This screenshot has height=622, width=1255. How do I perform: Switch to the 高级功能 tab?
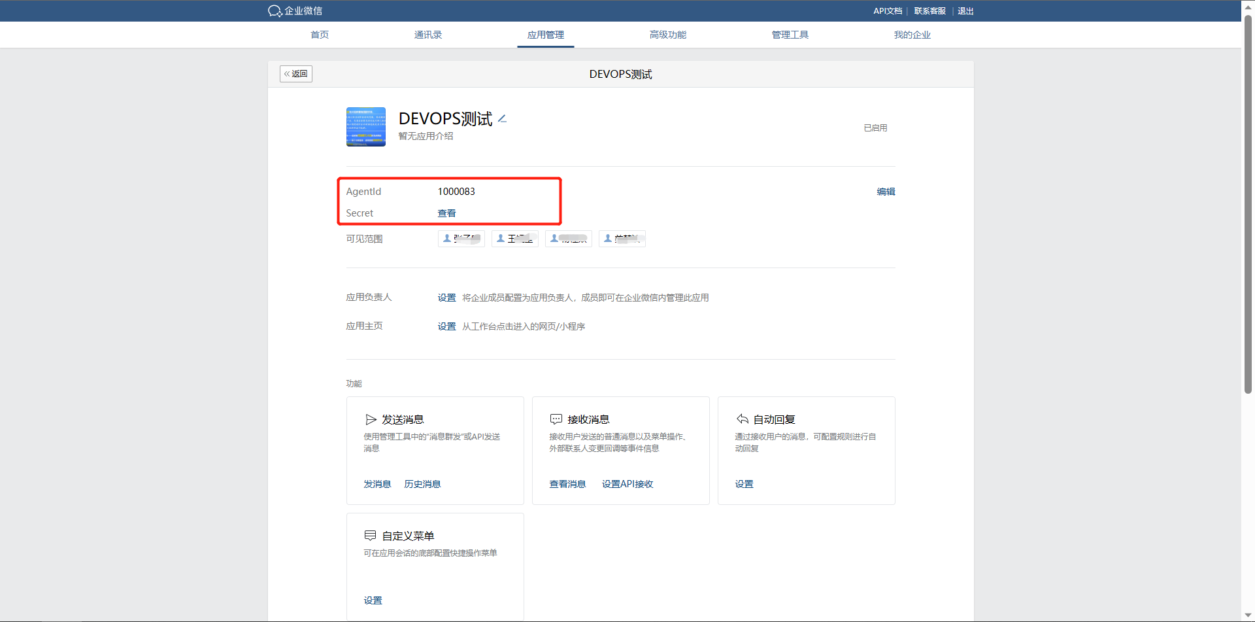coord(667,35)
